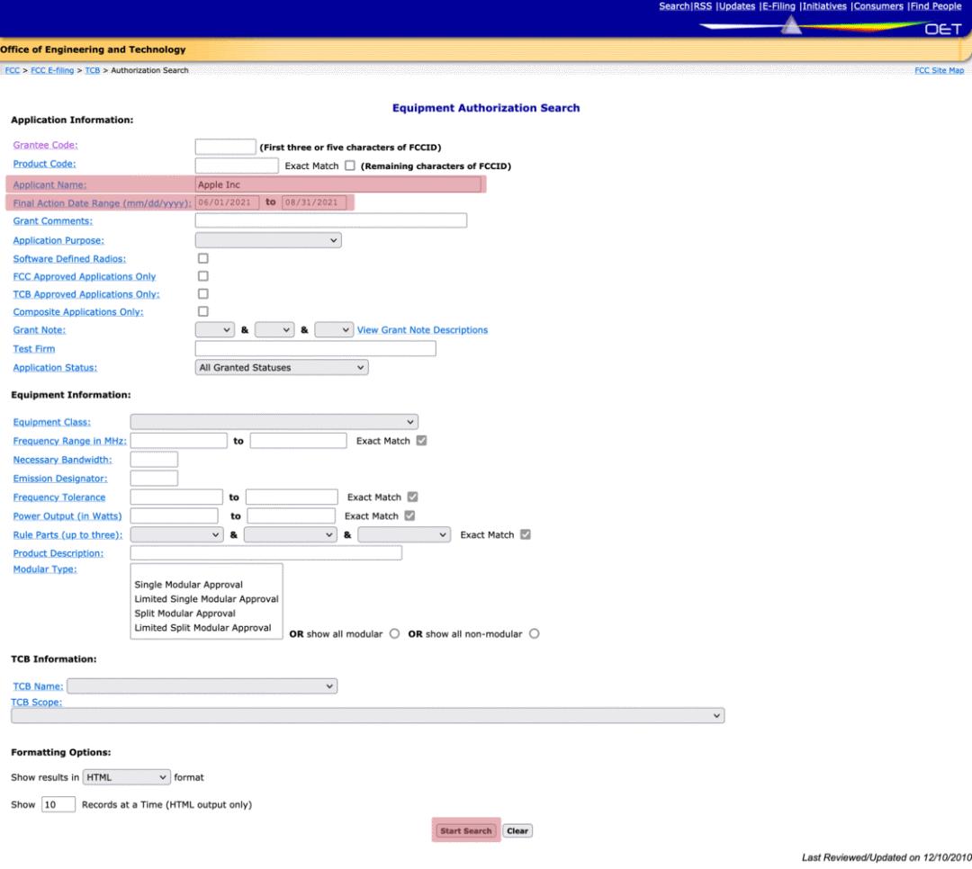Toggle Power Output Exact Match checkbox
Viewport: 972px width, 869px height.
(x=409, y=515)
